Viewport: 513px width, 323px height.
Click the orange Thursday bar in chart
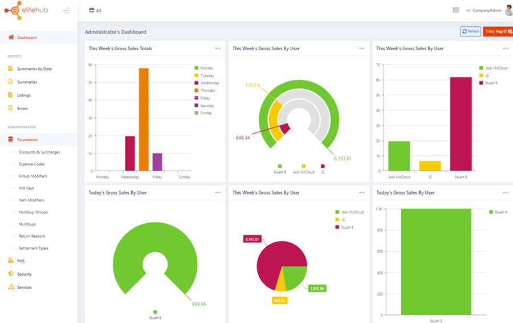pos(144,120)
